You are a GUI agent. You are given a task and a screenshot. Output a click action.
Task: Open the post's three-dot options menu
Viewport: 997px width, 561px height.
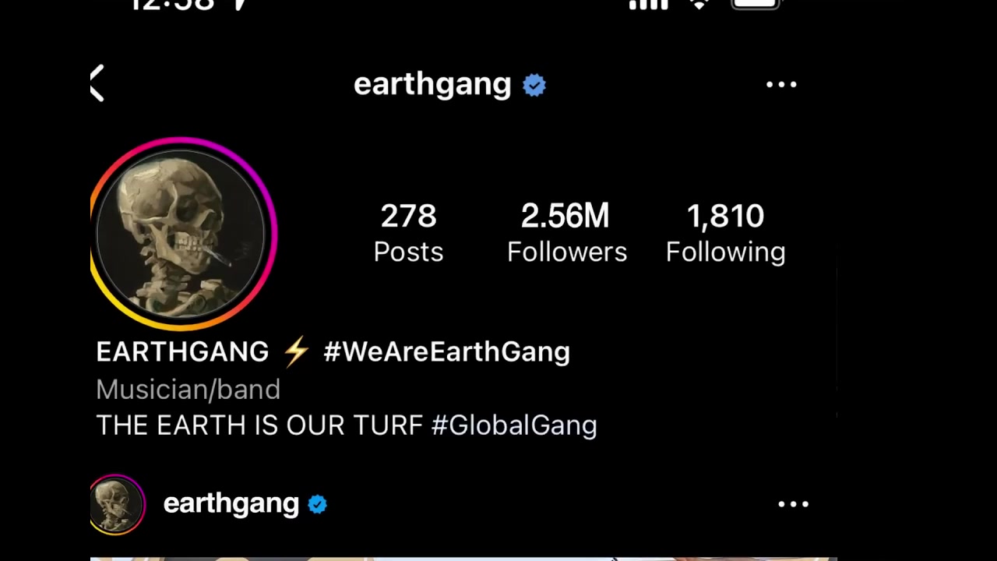point(794,504)
